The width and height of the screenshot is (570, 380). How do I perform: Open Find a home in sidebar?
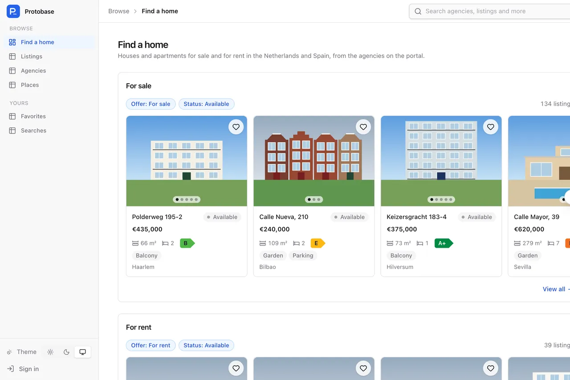tap(49, 42)
